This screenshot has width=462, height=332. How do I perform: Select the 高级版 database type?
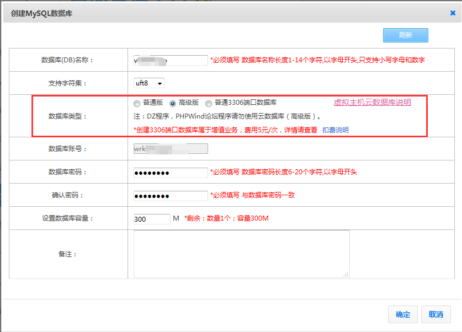point(172,103)
